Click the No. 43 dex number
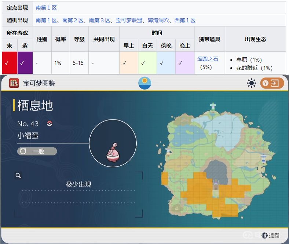Viewport: 289px width, 244px height. click(28, 123)
